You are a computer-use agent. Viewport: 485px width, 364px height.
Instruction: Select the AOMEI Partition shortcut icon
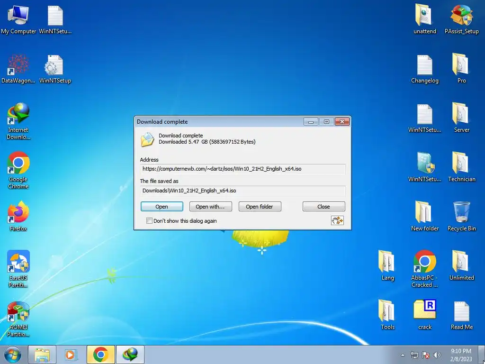18,319
